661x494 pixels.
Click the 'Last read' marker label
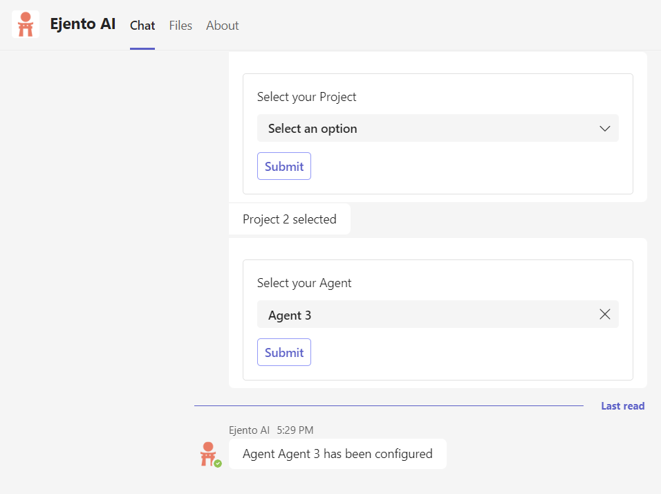(x=622, y=406)
